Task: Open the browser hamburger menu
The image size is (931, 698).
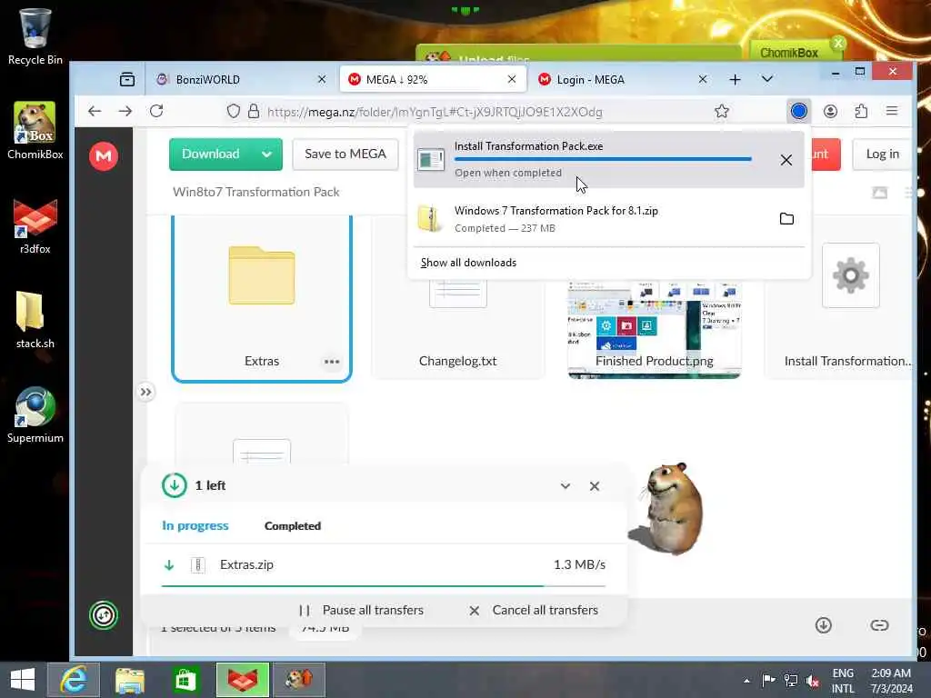Action: click(892, 111)
